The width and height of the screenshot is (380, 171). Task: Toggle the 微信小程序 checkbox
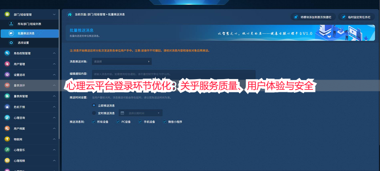coord(164,122)
